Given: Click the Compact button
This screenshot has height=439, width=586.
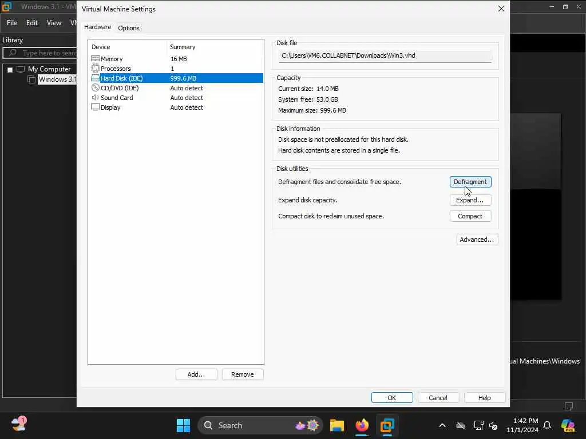Looking at the screenshot, I should point(470,216).
